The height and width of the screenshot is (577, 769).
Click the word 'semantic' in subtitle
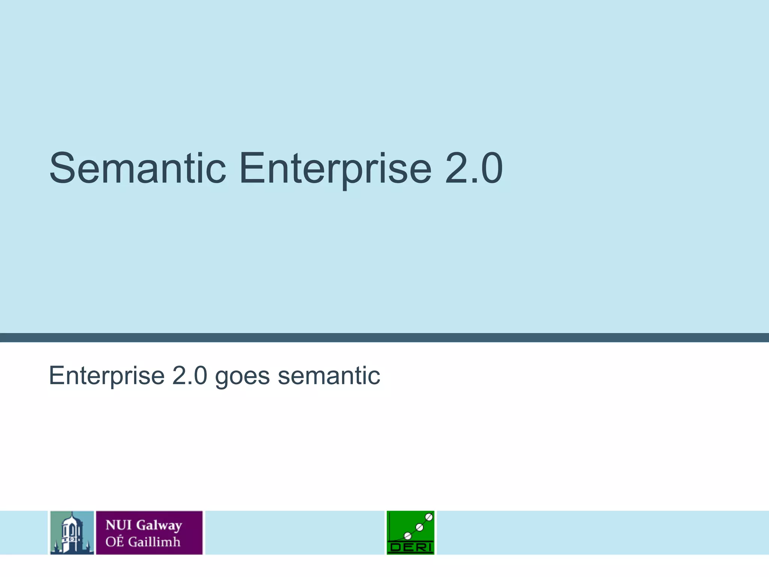click(x=329, y=375)
